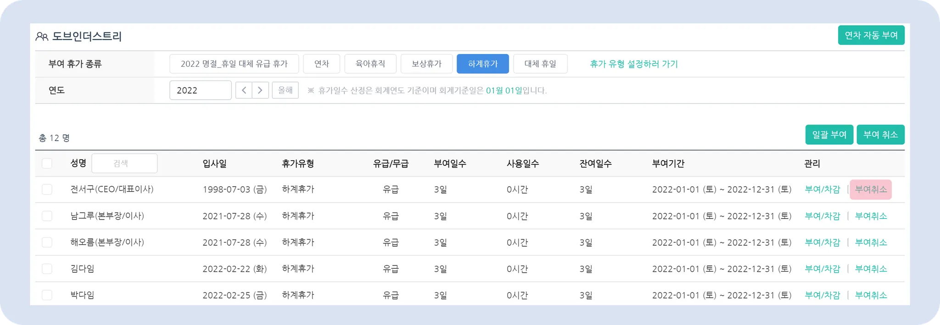
Task: Click the 관리 column header
Action: [x=812, y=163]
